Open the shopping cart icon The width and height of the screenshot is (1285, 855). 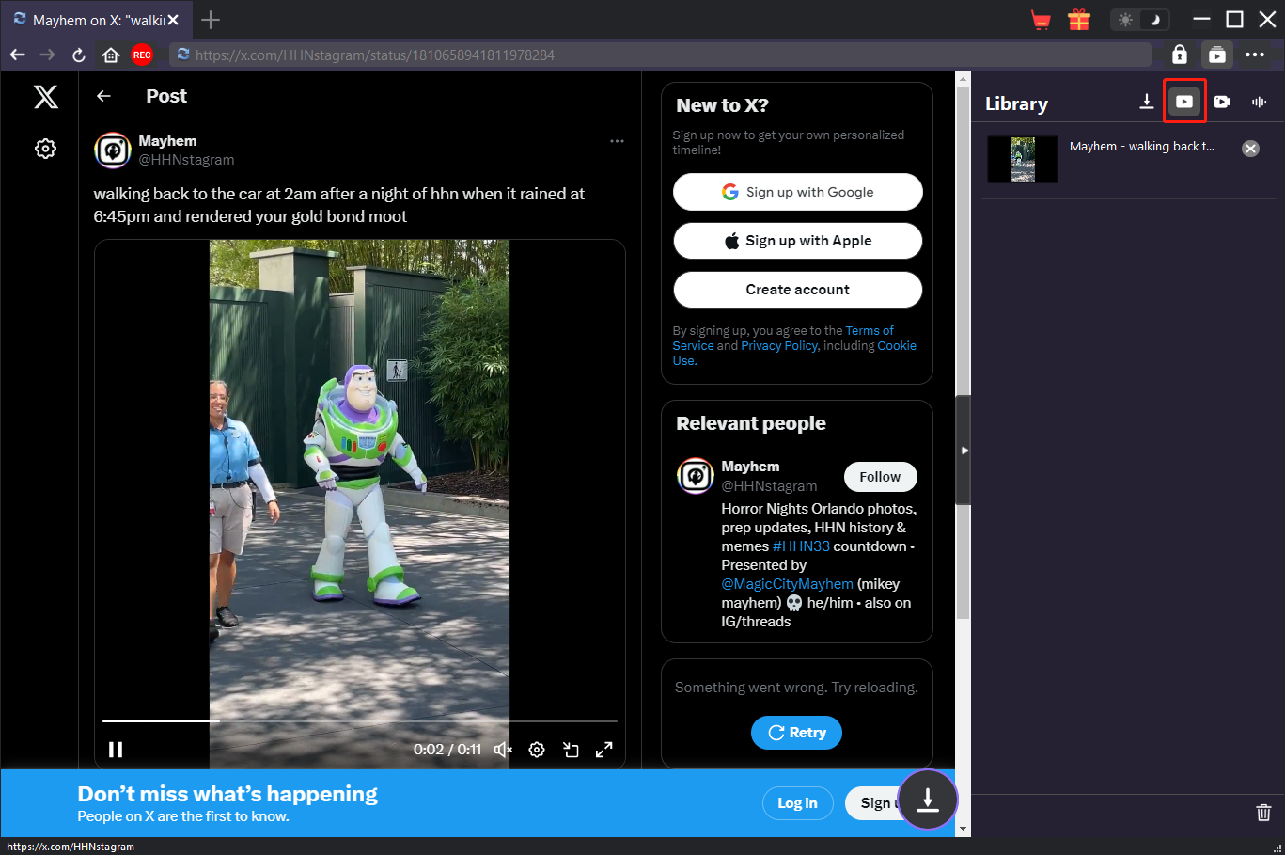click(1041, 20)
